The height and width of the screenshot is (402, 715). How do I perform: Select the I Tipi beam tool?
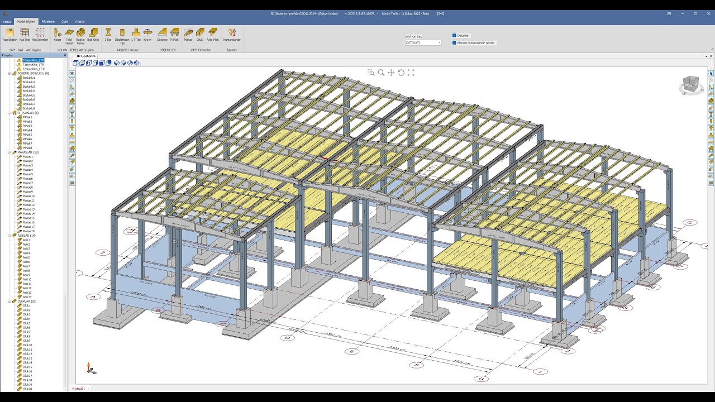[x=108, y=35]
